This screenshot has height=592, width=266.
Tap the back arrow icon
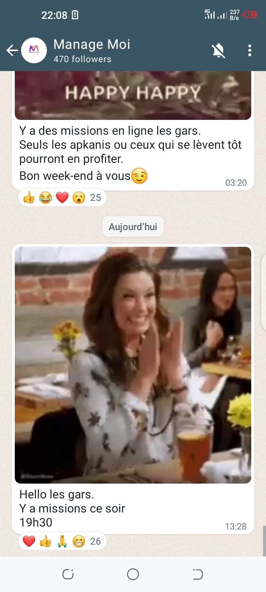tap(12, 50)
